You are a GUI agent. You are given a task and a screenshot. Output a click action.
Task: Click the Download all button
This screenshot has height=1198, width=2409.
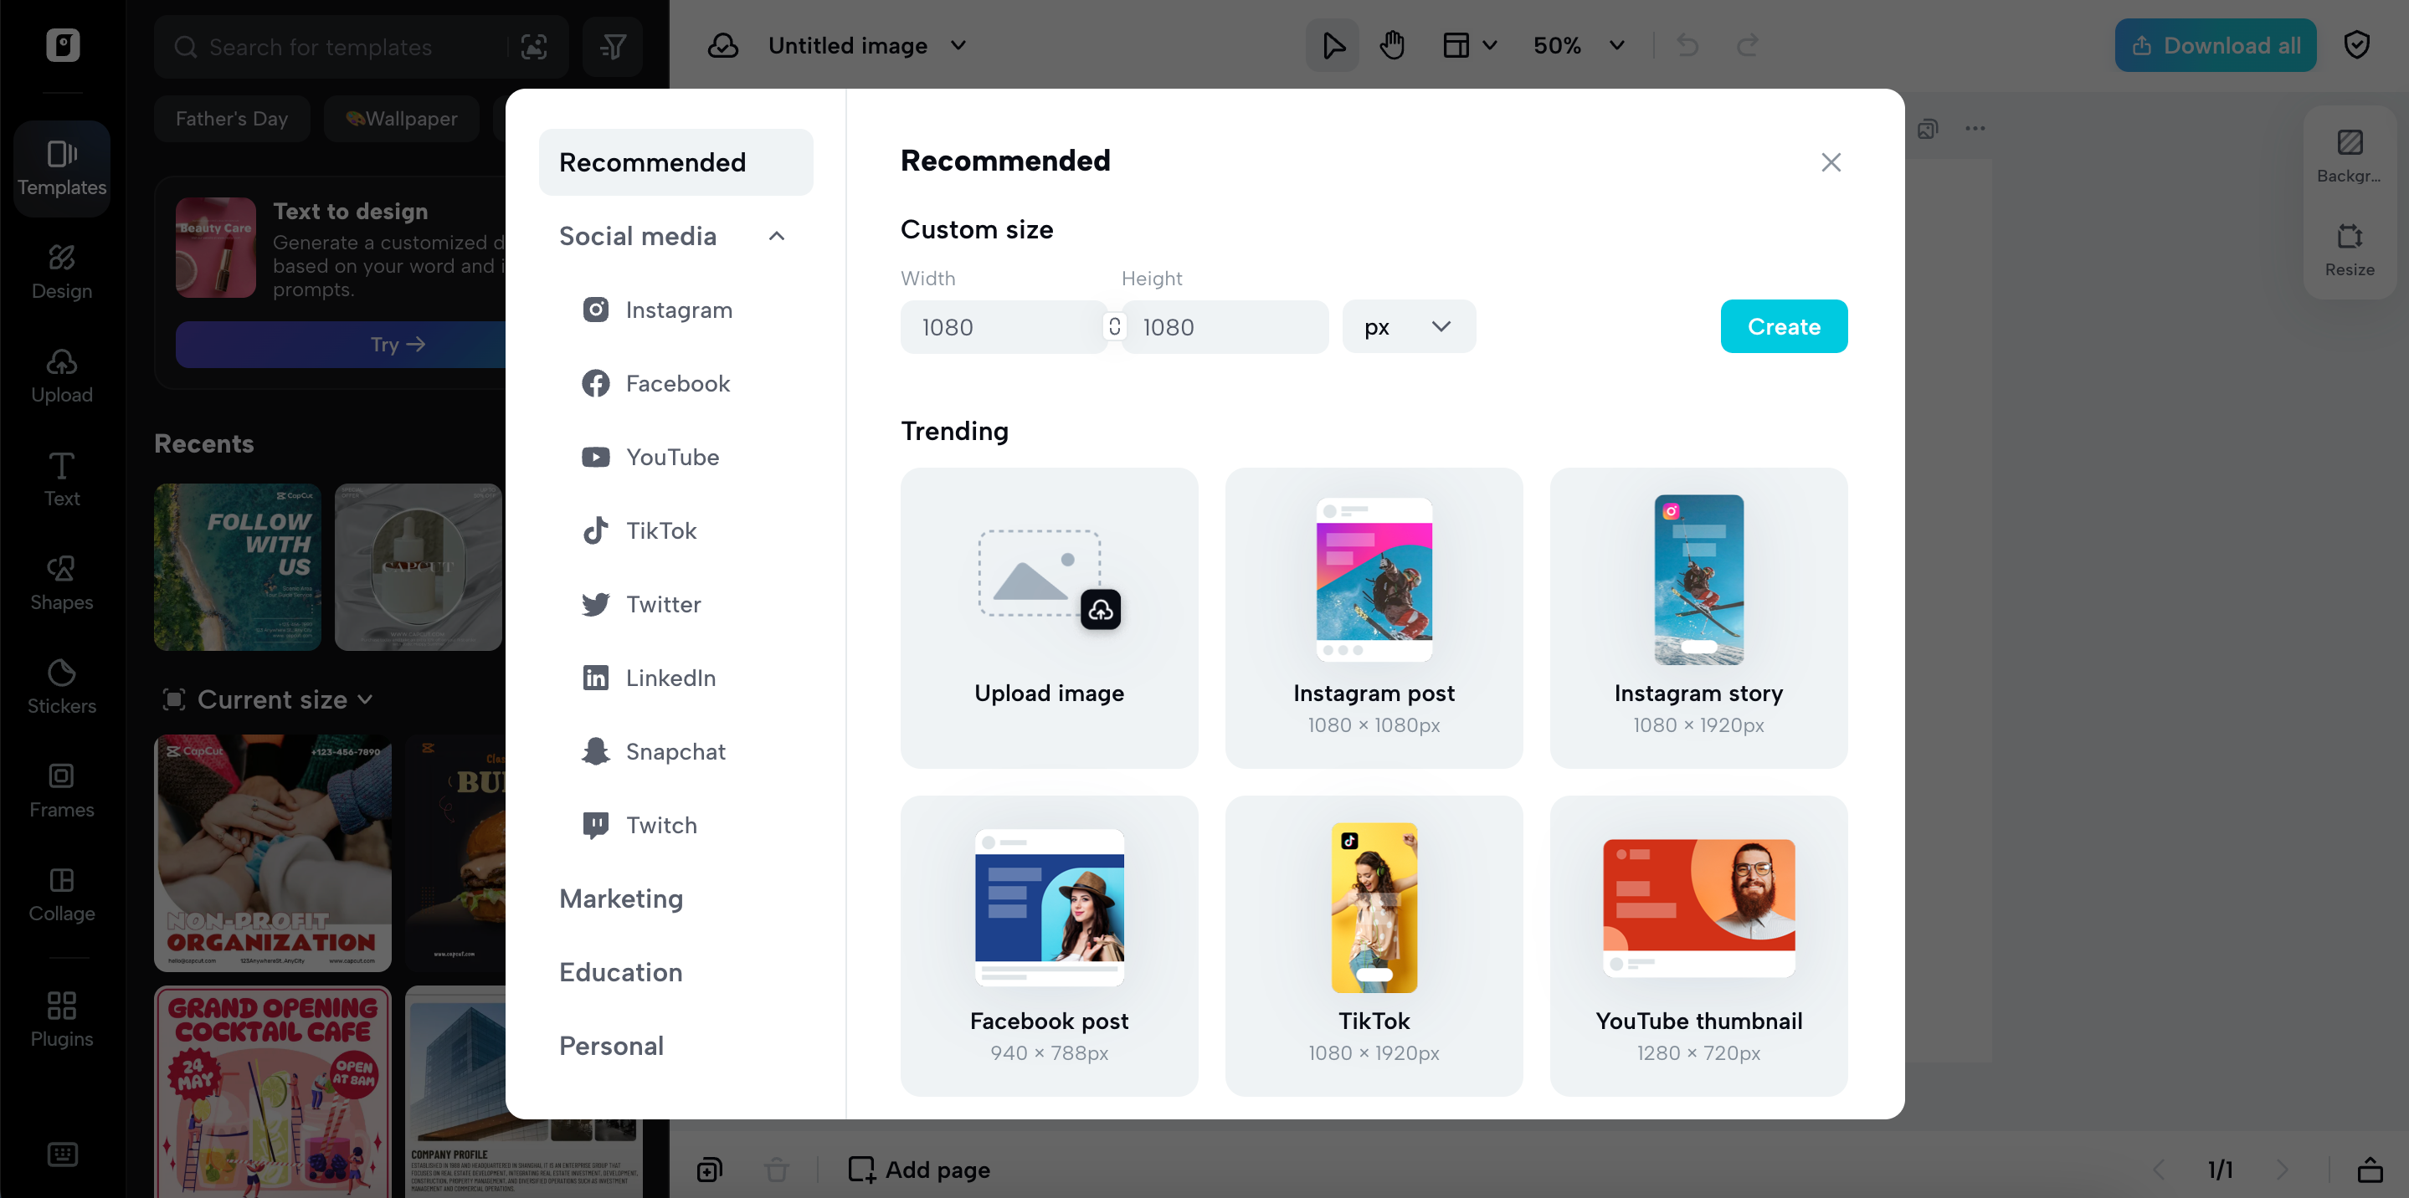(x=2213, y=45)
